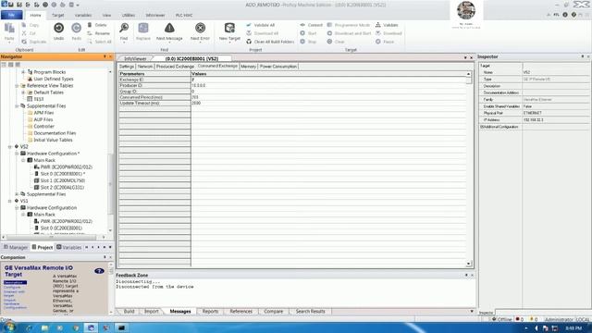Click the Pause target icon
The width and height of the screenshot is (592, 333).
378,42
